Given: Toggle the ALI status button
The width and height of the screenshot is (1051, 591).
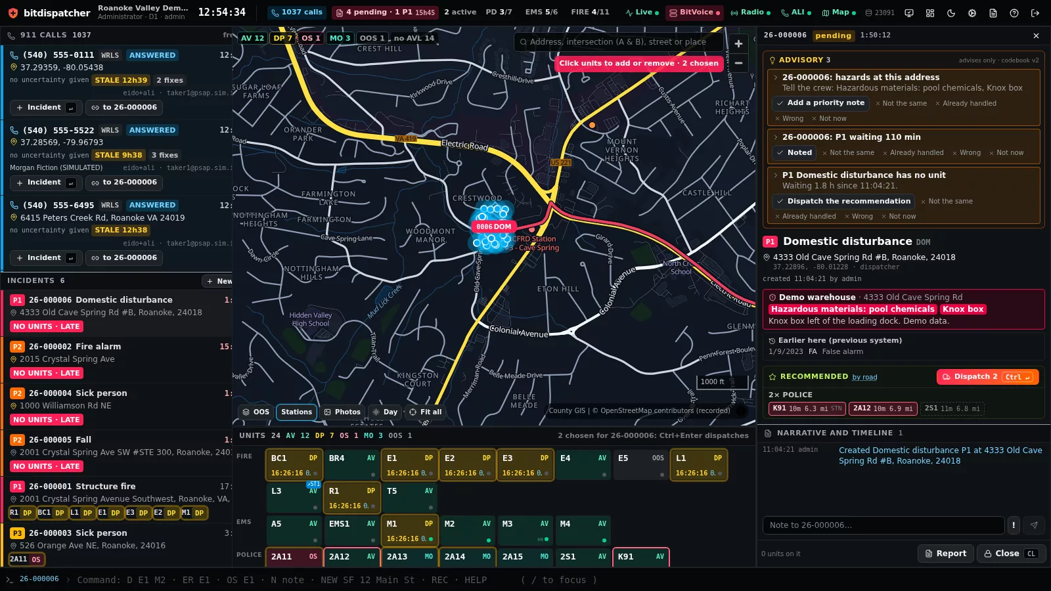Looking at the screenshot, I should point(796,12).
